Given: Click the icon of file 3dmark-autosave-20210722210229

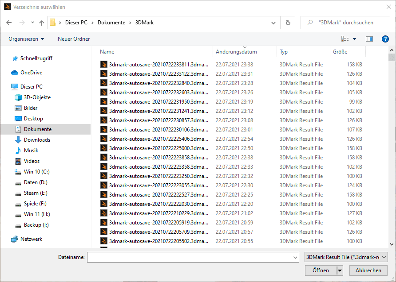Looking at the screenshot, I should tap(104, 213).
